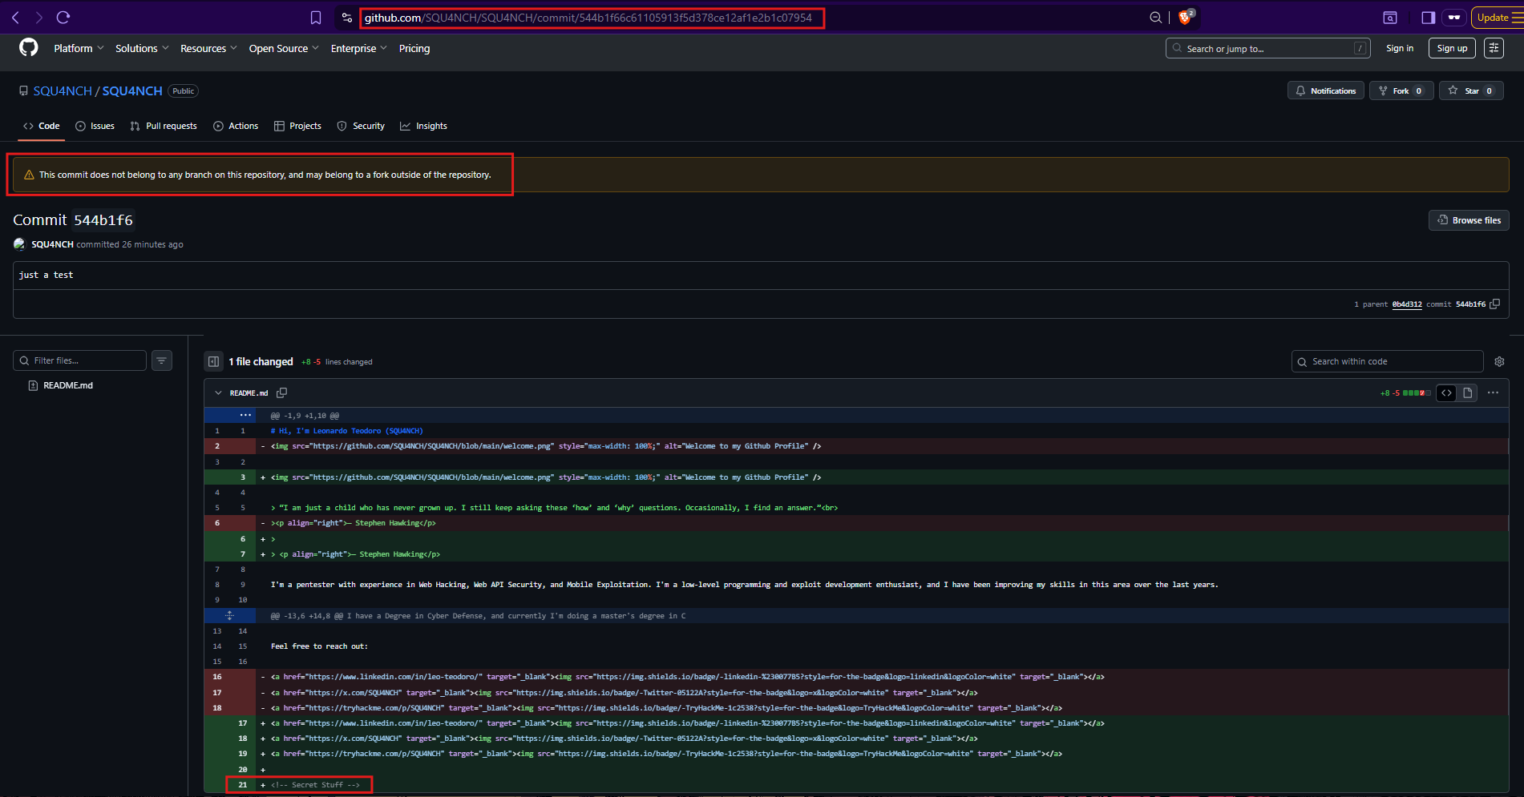Toggle the file tree panel
Screen dimensions: 1524x797
pos(213,362)
